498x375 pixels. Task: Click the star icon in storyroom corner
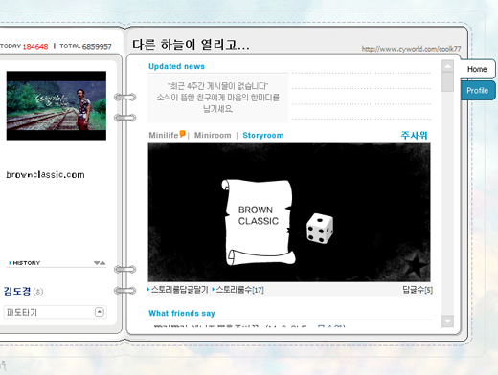tap(416, 264)
